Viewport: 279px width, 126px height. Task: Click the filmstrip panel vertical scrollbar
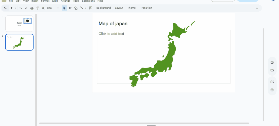pos(36,70)
